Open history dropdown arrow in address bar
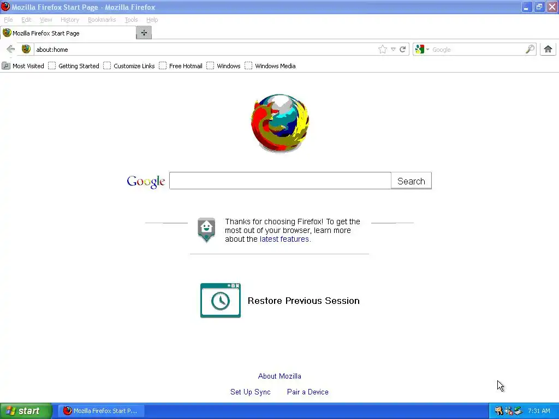559x419 pixels. (393, 49)
